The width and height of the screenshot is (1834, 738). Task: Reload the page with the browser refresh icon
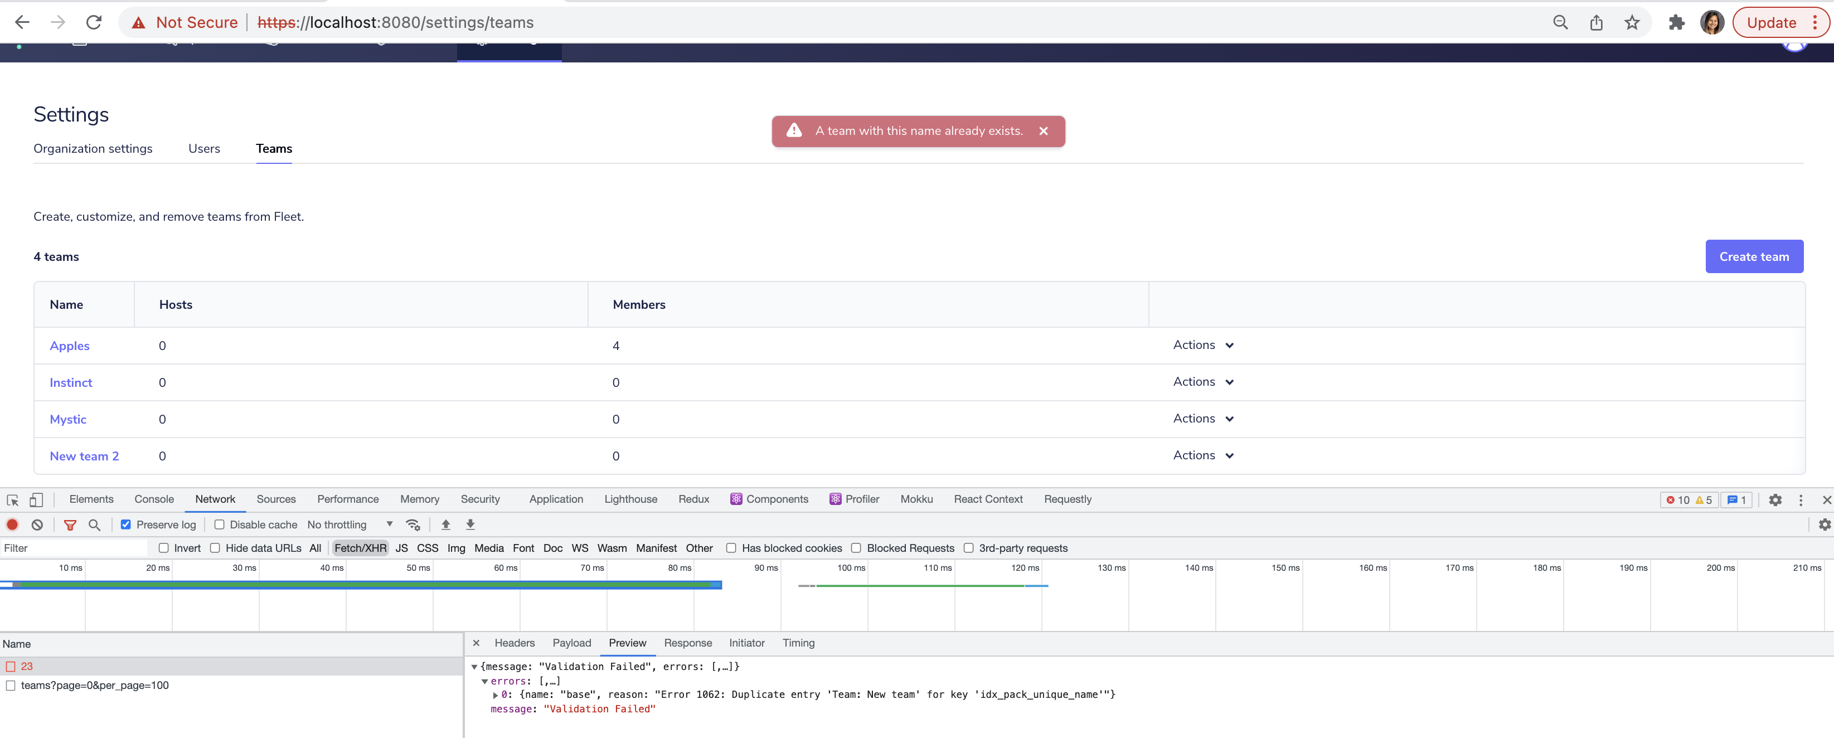93,23
